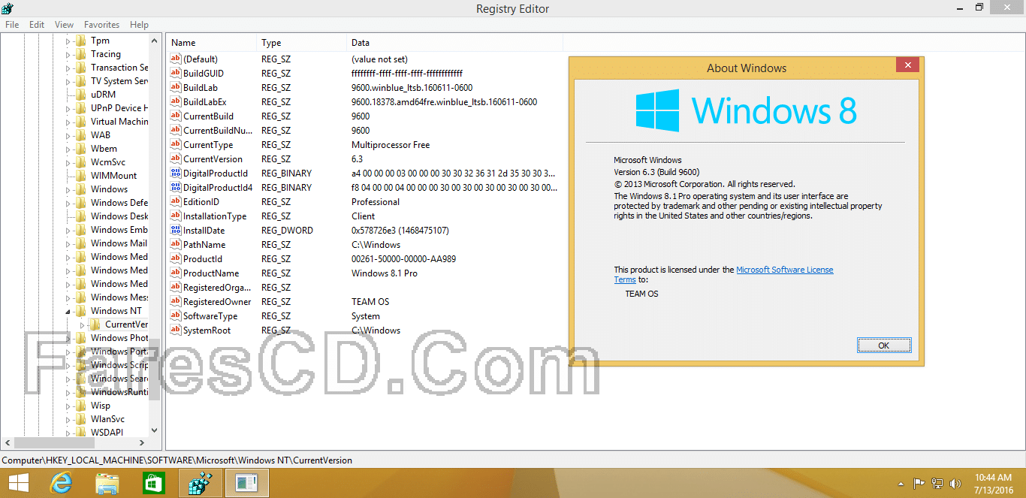1026x498 pixels.
Task: Select the InstallationType value name
Action: point(215,216)
